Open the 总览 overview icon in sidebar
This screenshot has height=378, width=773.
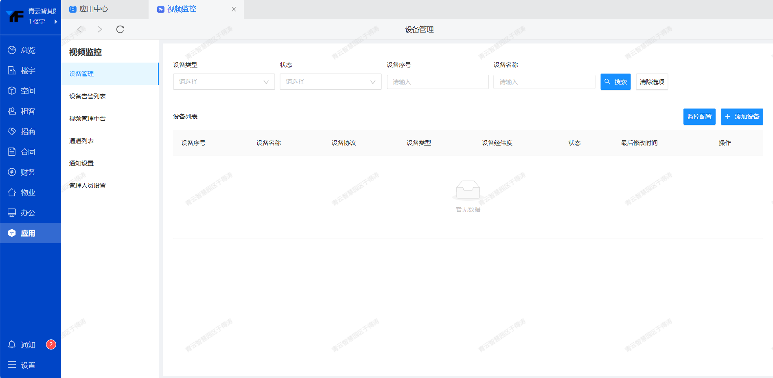(x=12, y=50)
